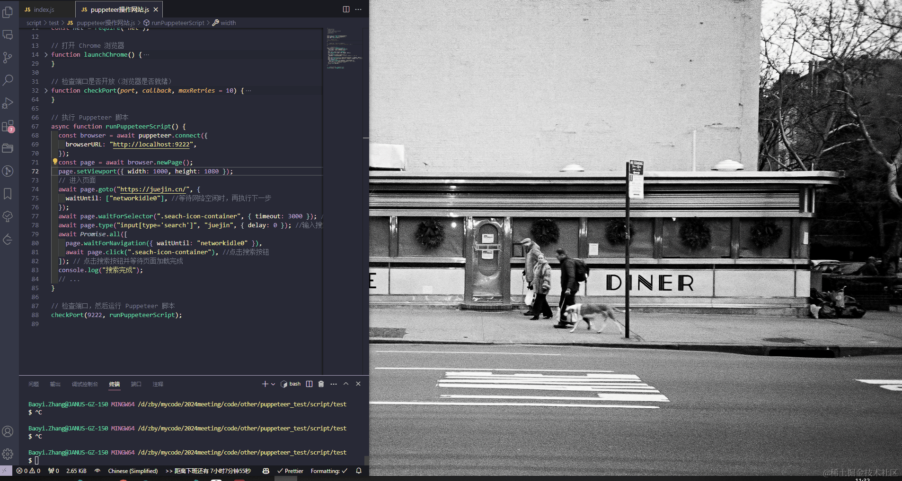
Task: Switch to the 注释 (Comments) panel tab
Action: (158, 384)
